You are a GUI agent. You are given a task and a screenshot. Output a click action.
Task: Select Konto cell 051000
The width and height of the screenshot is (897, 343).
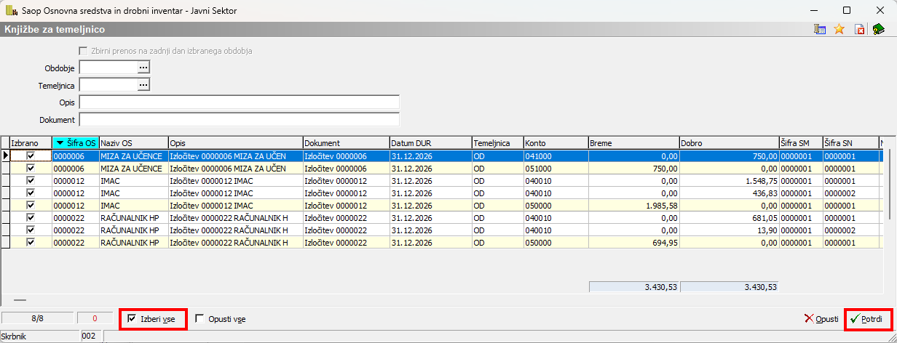click(x=555, y=168)
